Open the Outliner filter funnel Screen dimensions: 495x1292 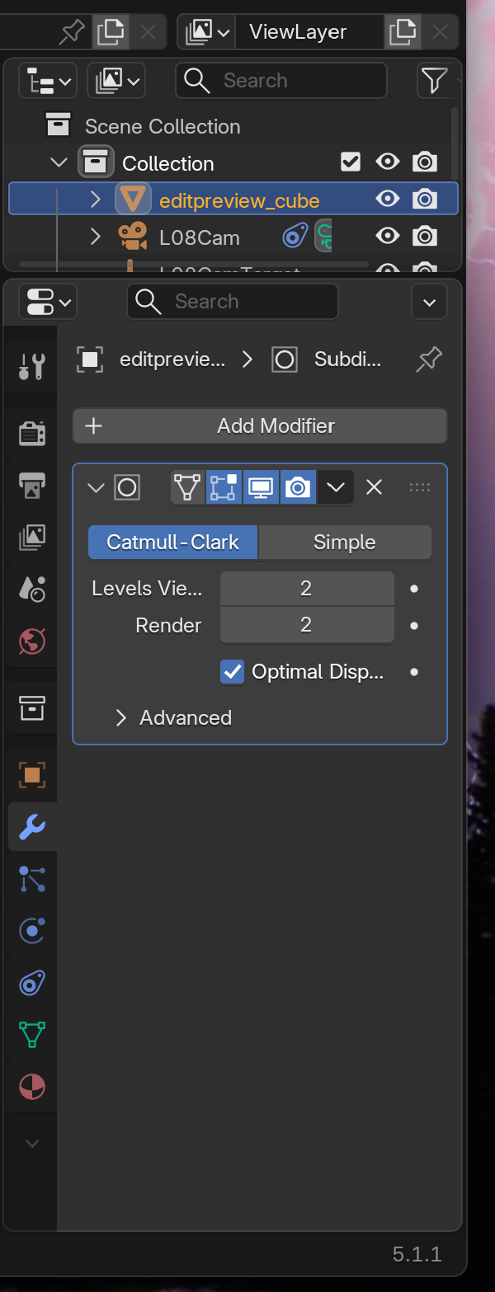[434, 81]
